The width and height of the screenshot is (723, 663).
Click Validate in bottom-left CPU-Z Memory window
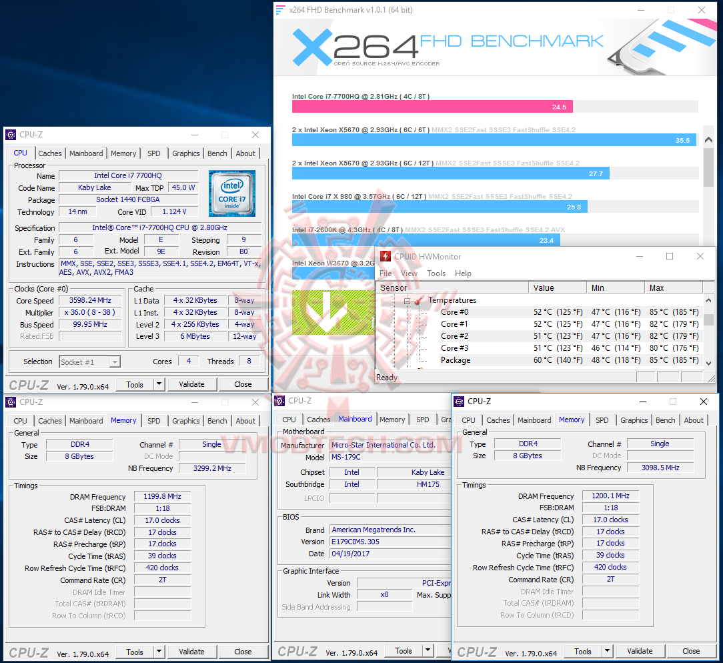tap(191, 652)
